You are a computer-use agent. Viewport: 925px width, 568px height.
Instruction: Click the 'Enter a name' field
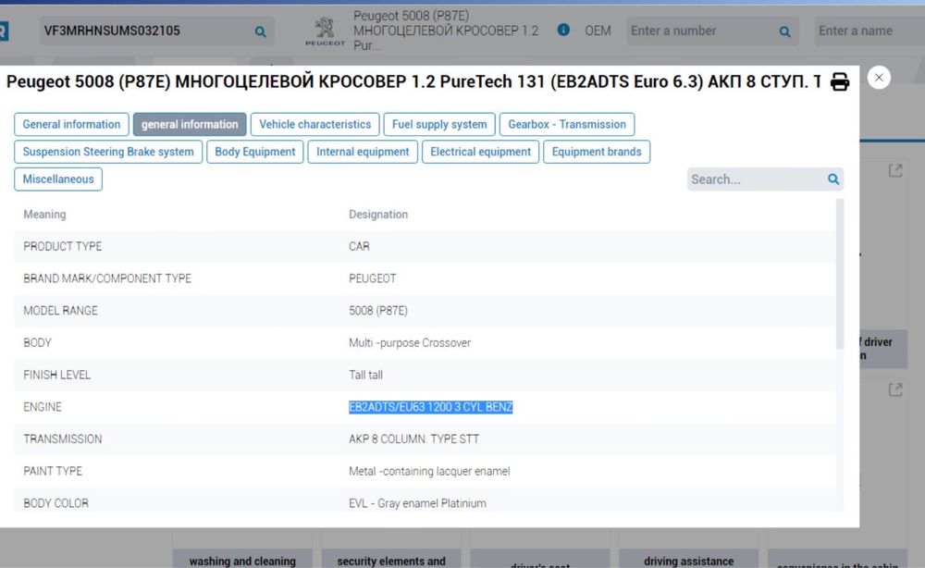870,31
